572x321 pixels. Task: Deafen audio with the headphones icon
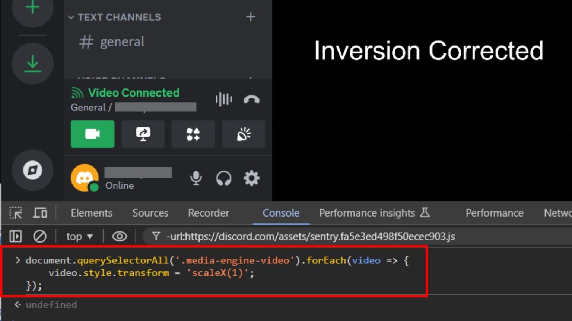coord(223,178)
